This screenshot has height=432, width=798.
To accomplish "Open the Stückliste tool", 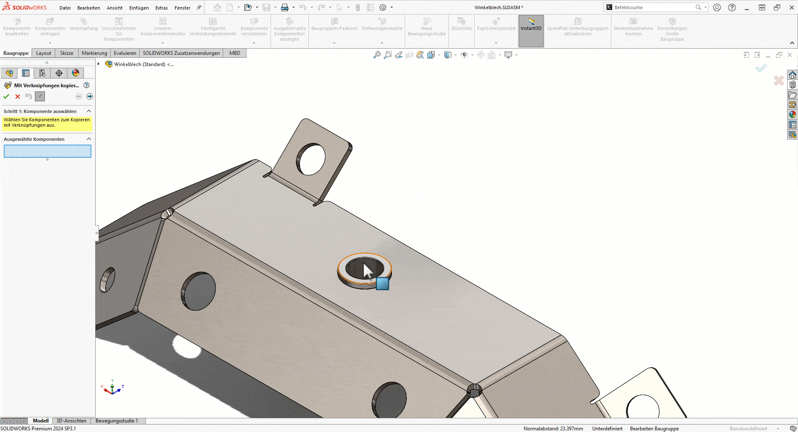I will (x=461, y=25).
